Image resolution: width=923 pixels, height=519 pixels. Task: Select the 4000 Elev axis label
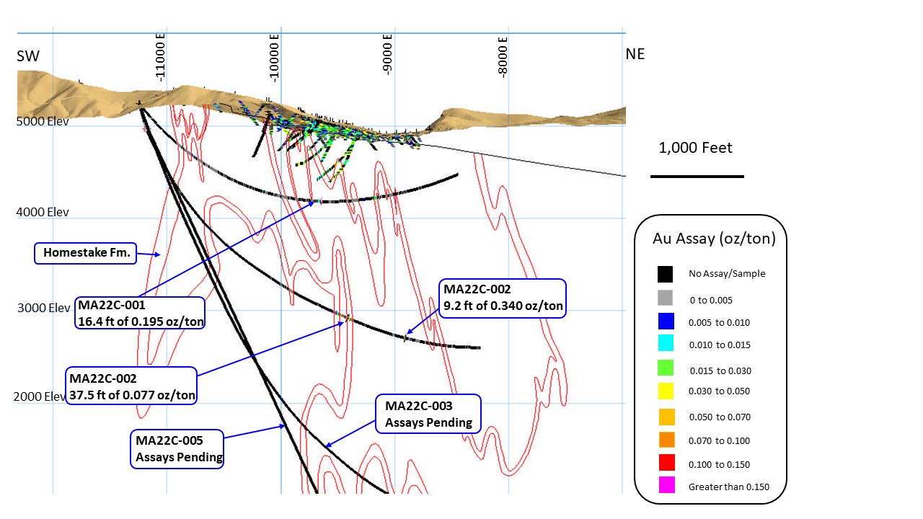[x=43, y=213]
